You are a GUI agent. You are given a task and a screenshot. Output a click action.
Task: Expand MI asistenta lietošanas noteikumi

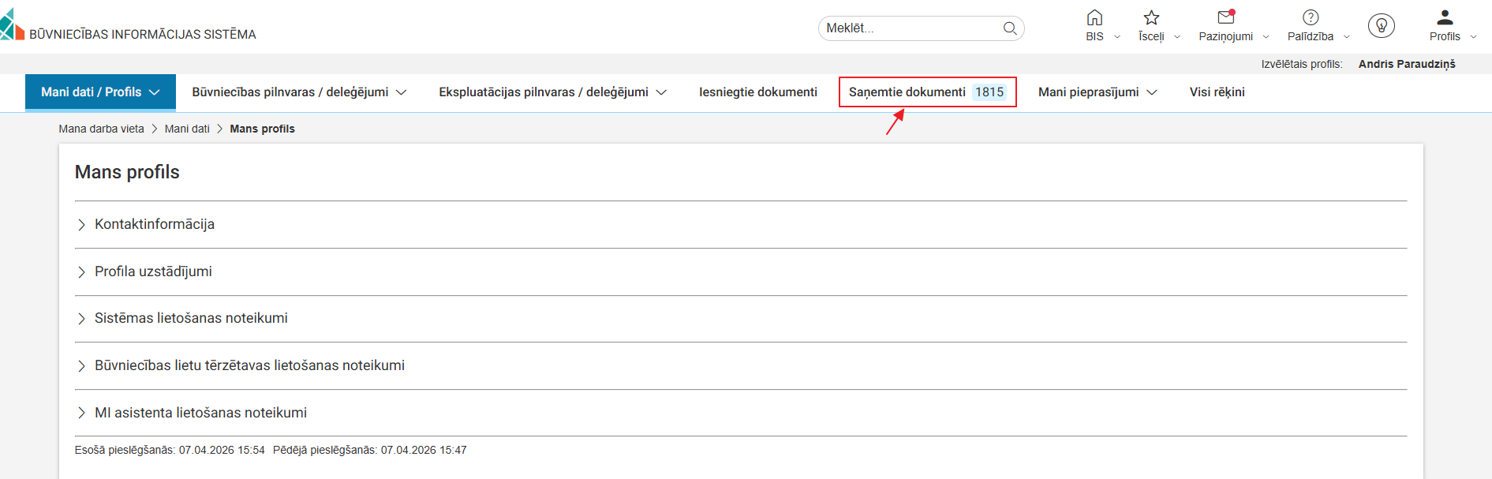(200, 413)
